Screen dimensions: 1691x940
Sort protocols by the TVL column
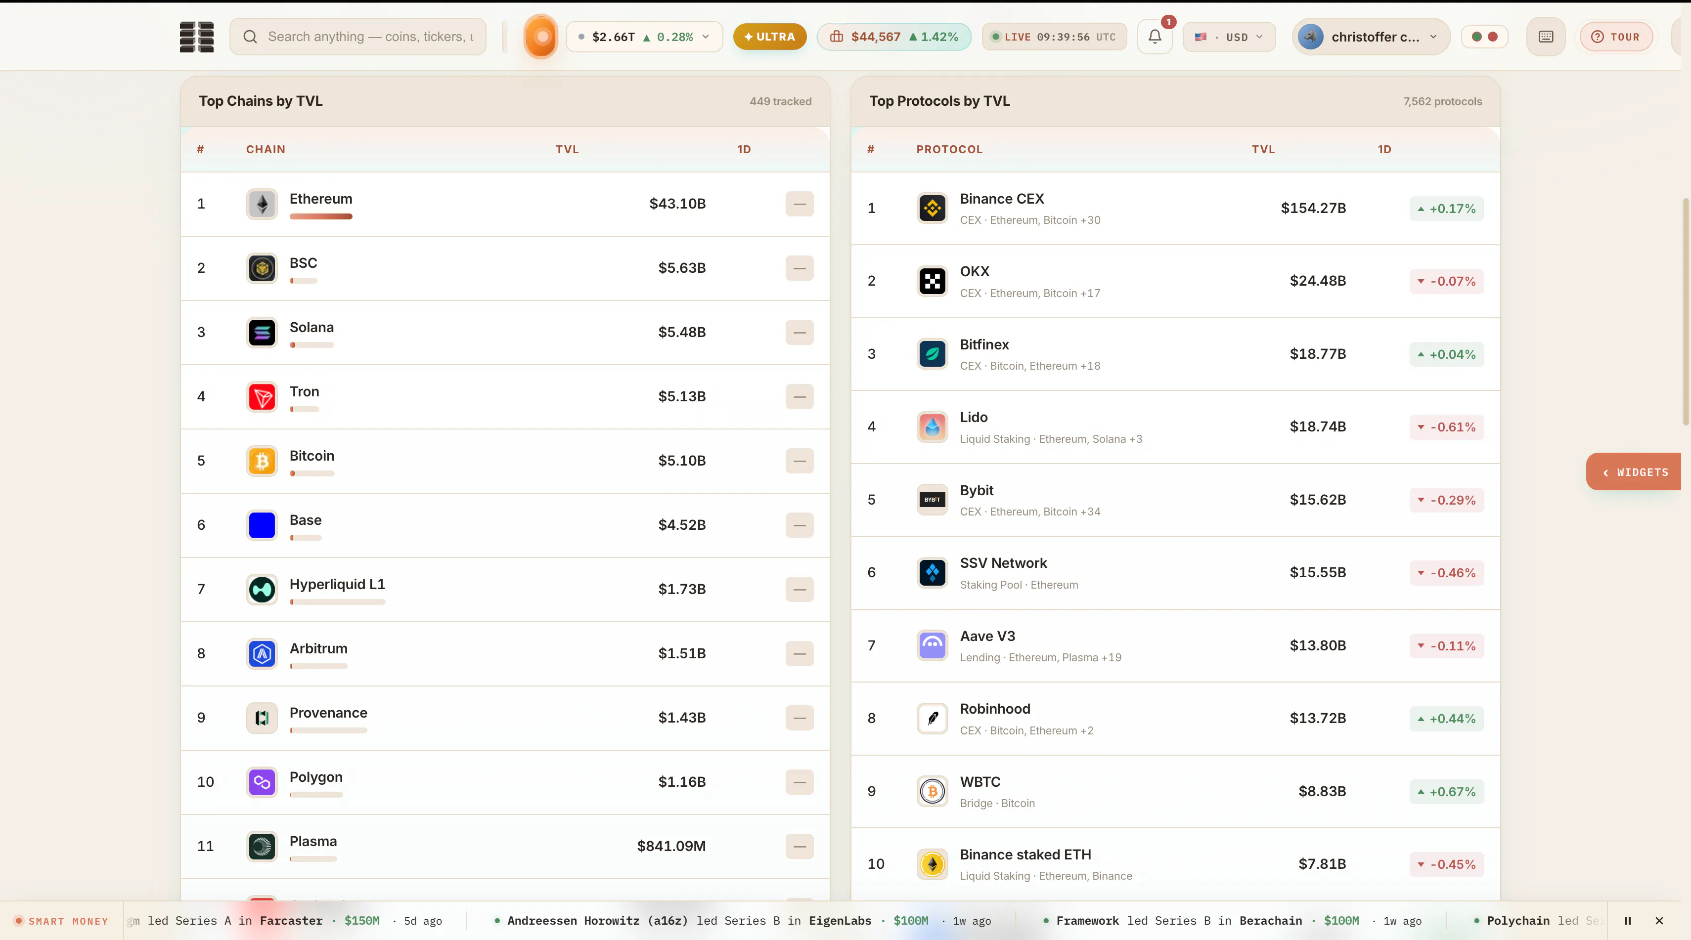pos(1263,150)
